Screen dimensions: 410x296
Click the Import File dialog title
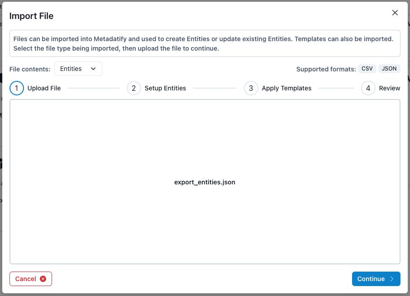coord(31,16)
